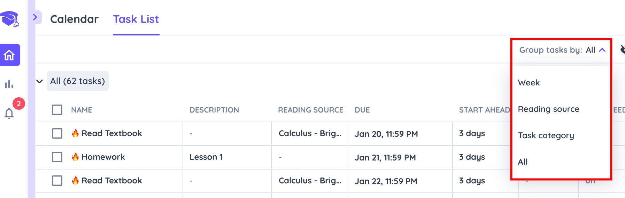Check the Homework task checkbox
The image size is (625, 198).
(57, 157)
